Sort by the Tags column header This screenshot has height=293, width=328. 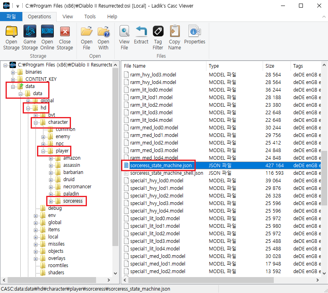click(x=306, y=66)
